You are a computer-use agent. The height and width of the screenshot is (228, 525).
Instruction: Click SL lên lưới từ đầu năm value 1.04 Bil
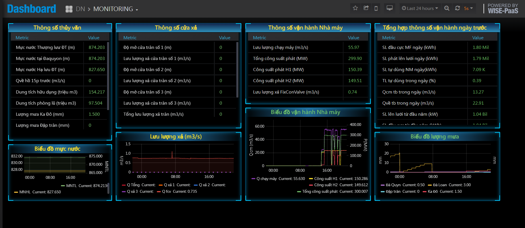click(480, 114)
